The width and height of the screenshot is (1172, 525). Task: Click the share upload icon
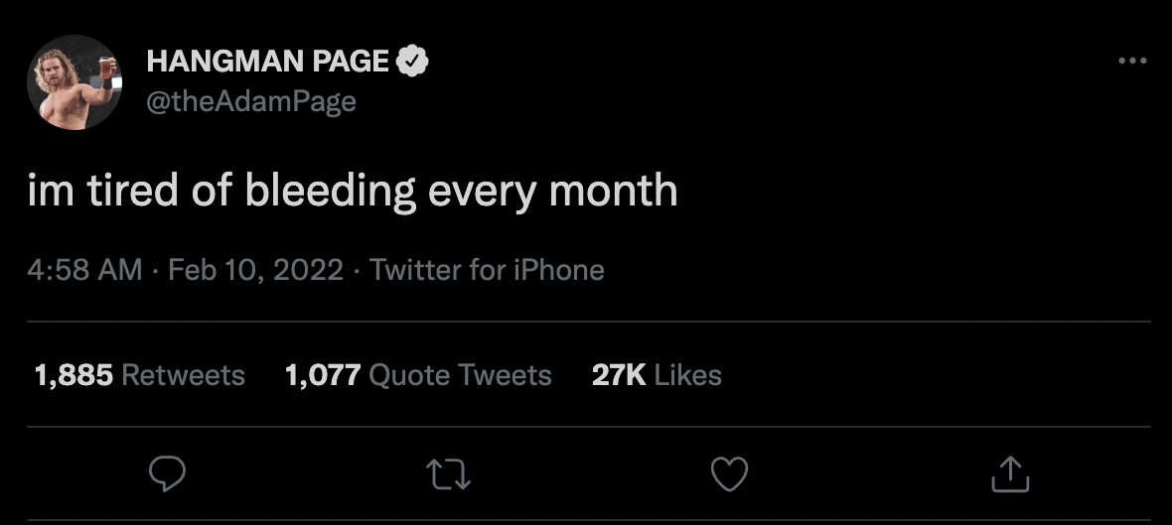click(x=1011, y=473)
